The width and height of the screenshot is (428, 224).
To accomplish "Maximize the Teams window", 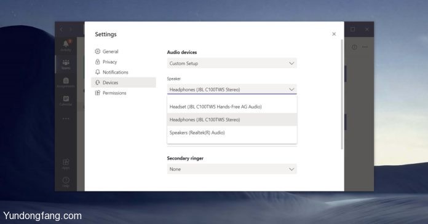I will 352,29.
